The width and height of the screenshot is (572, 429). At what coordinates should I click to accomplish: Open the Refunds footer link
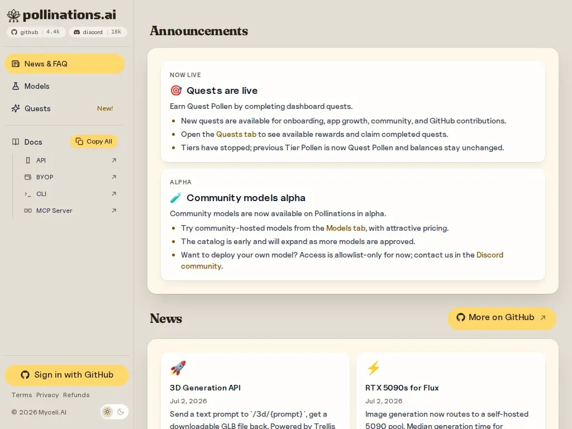pos(76,395)
